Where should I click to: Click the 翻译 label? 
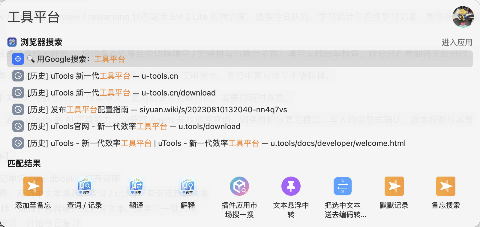point(136,205)
